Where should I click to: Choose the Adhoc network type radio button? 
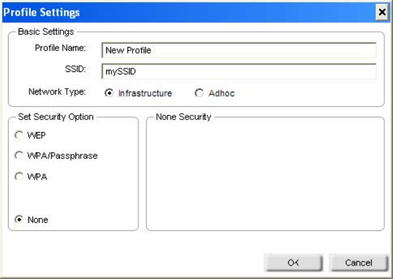pyautogui.click(x=199, y=94)
